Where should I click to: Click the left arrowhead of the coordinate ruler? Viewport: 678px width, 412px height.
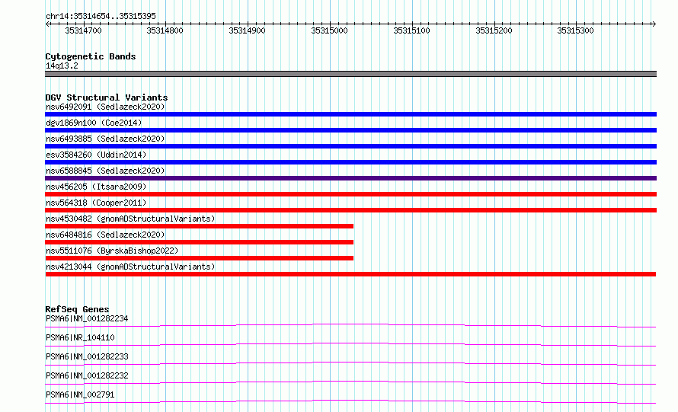coord(47,24)
